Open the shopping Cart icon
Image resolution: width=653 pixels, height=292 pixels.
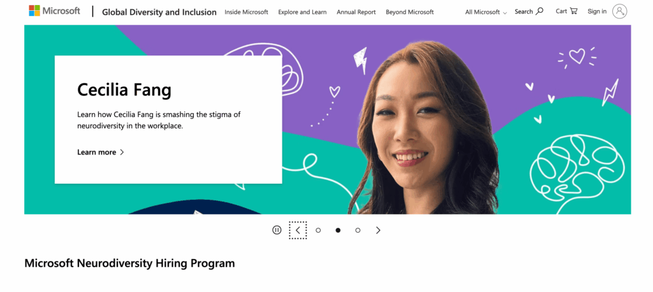coord(574,11)
